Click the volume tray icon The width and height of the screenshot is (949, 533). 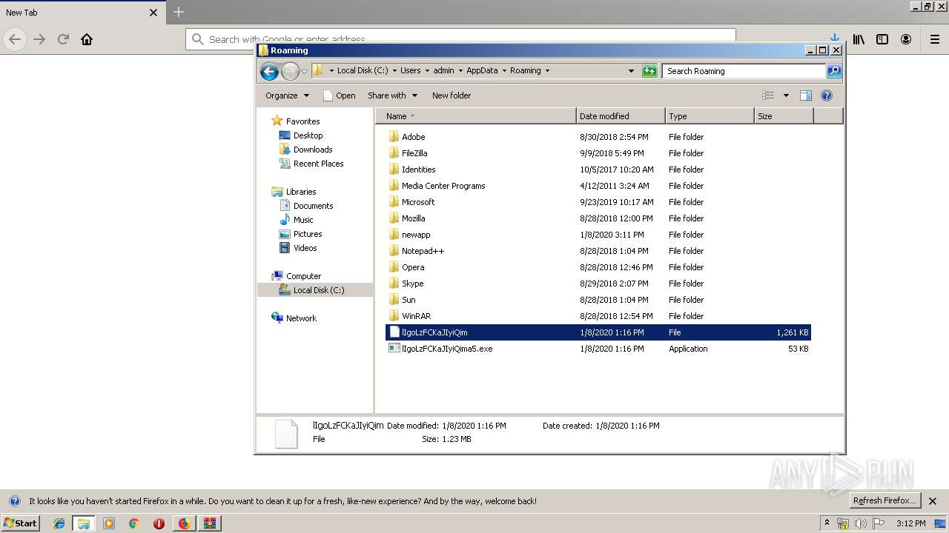(860, 523)
